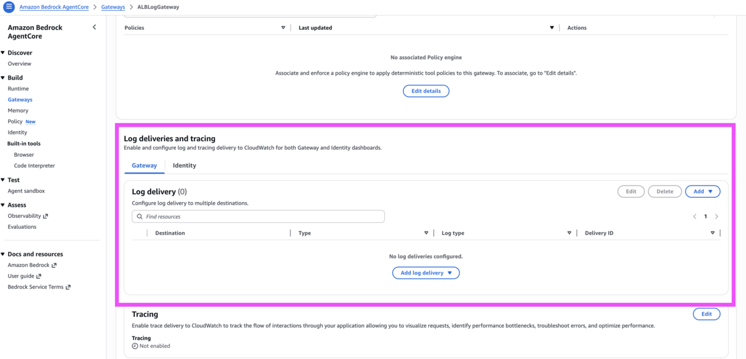Collapse the Discover section in sidebar

(3, 53)
